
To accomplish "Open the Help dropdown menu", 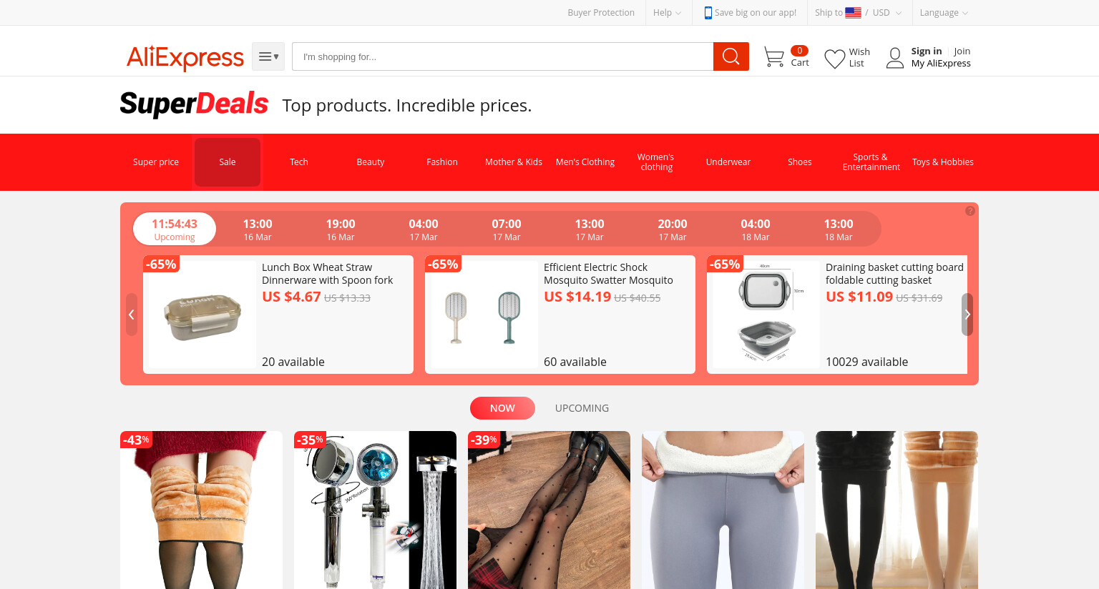I will pos(667,13).
